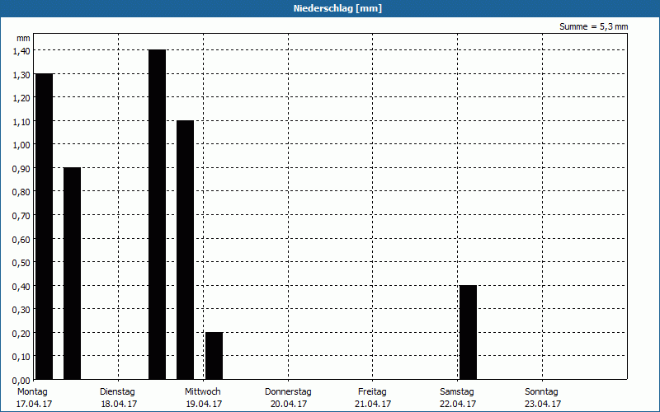Click the Montag axis label
The height and width of the screenshot is (412, 660).
[x=32, y=391]
